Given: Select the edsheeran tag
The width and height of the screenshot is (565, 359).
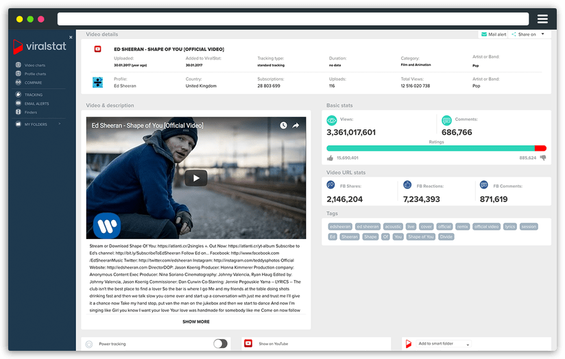Looking at the screenshot, I should tap(340, 227).
